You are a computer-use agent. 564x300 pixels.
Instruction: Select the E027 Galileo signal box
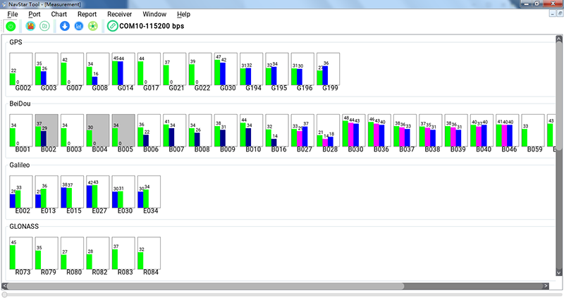(98, 194)
